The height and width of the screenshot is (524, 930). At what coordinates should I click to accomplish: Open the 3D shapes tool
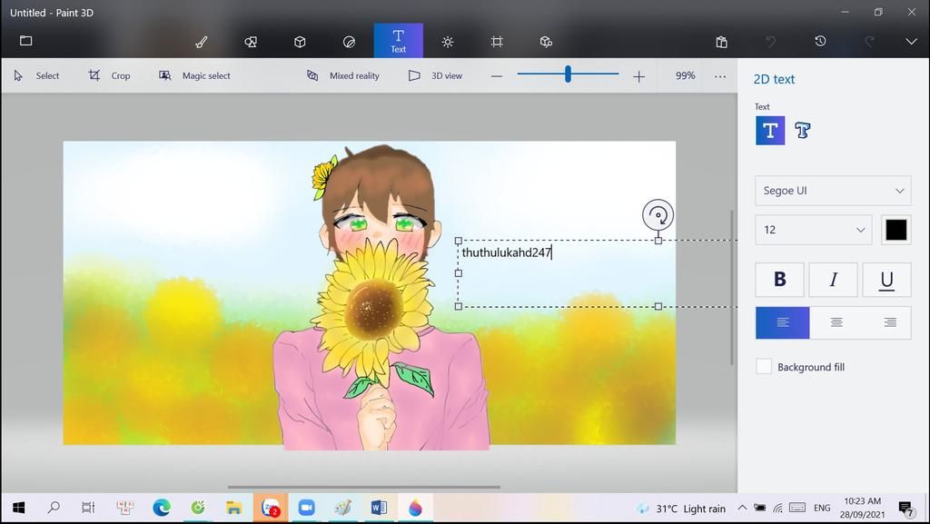tap(300, 42)
